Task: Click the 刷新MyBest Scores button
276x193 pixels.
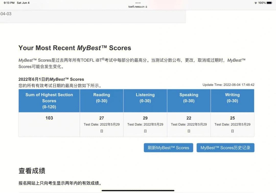Action: [x=168, y=147]
